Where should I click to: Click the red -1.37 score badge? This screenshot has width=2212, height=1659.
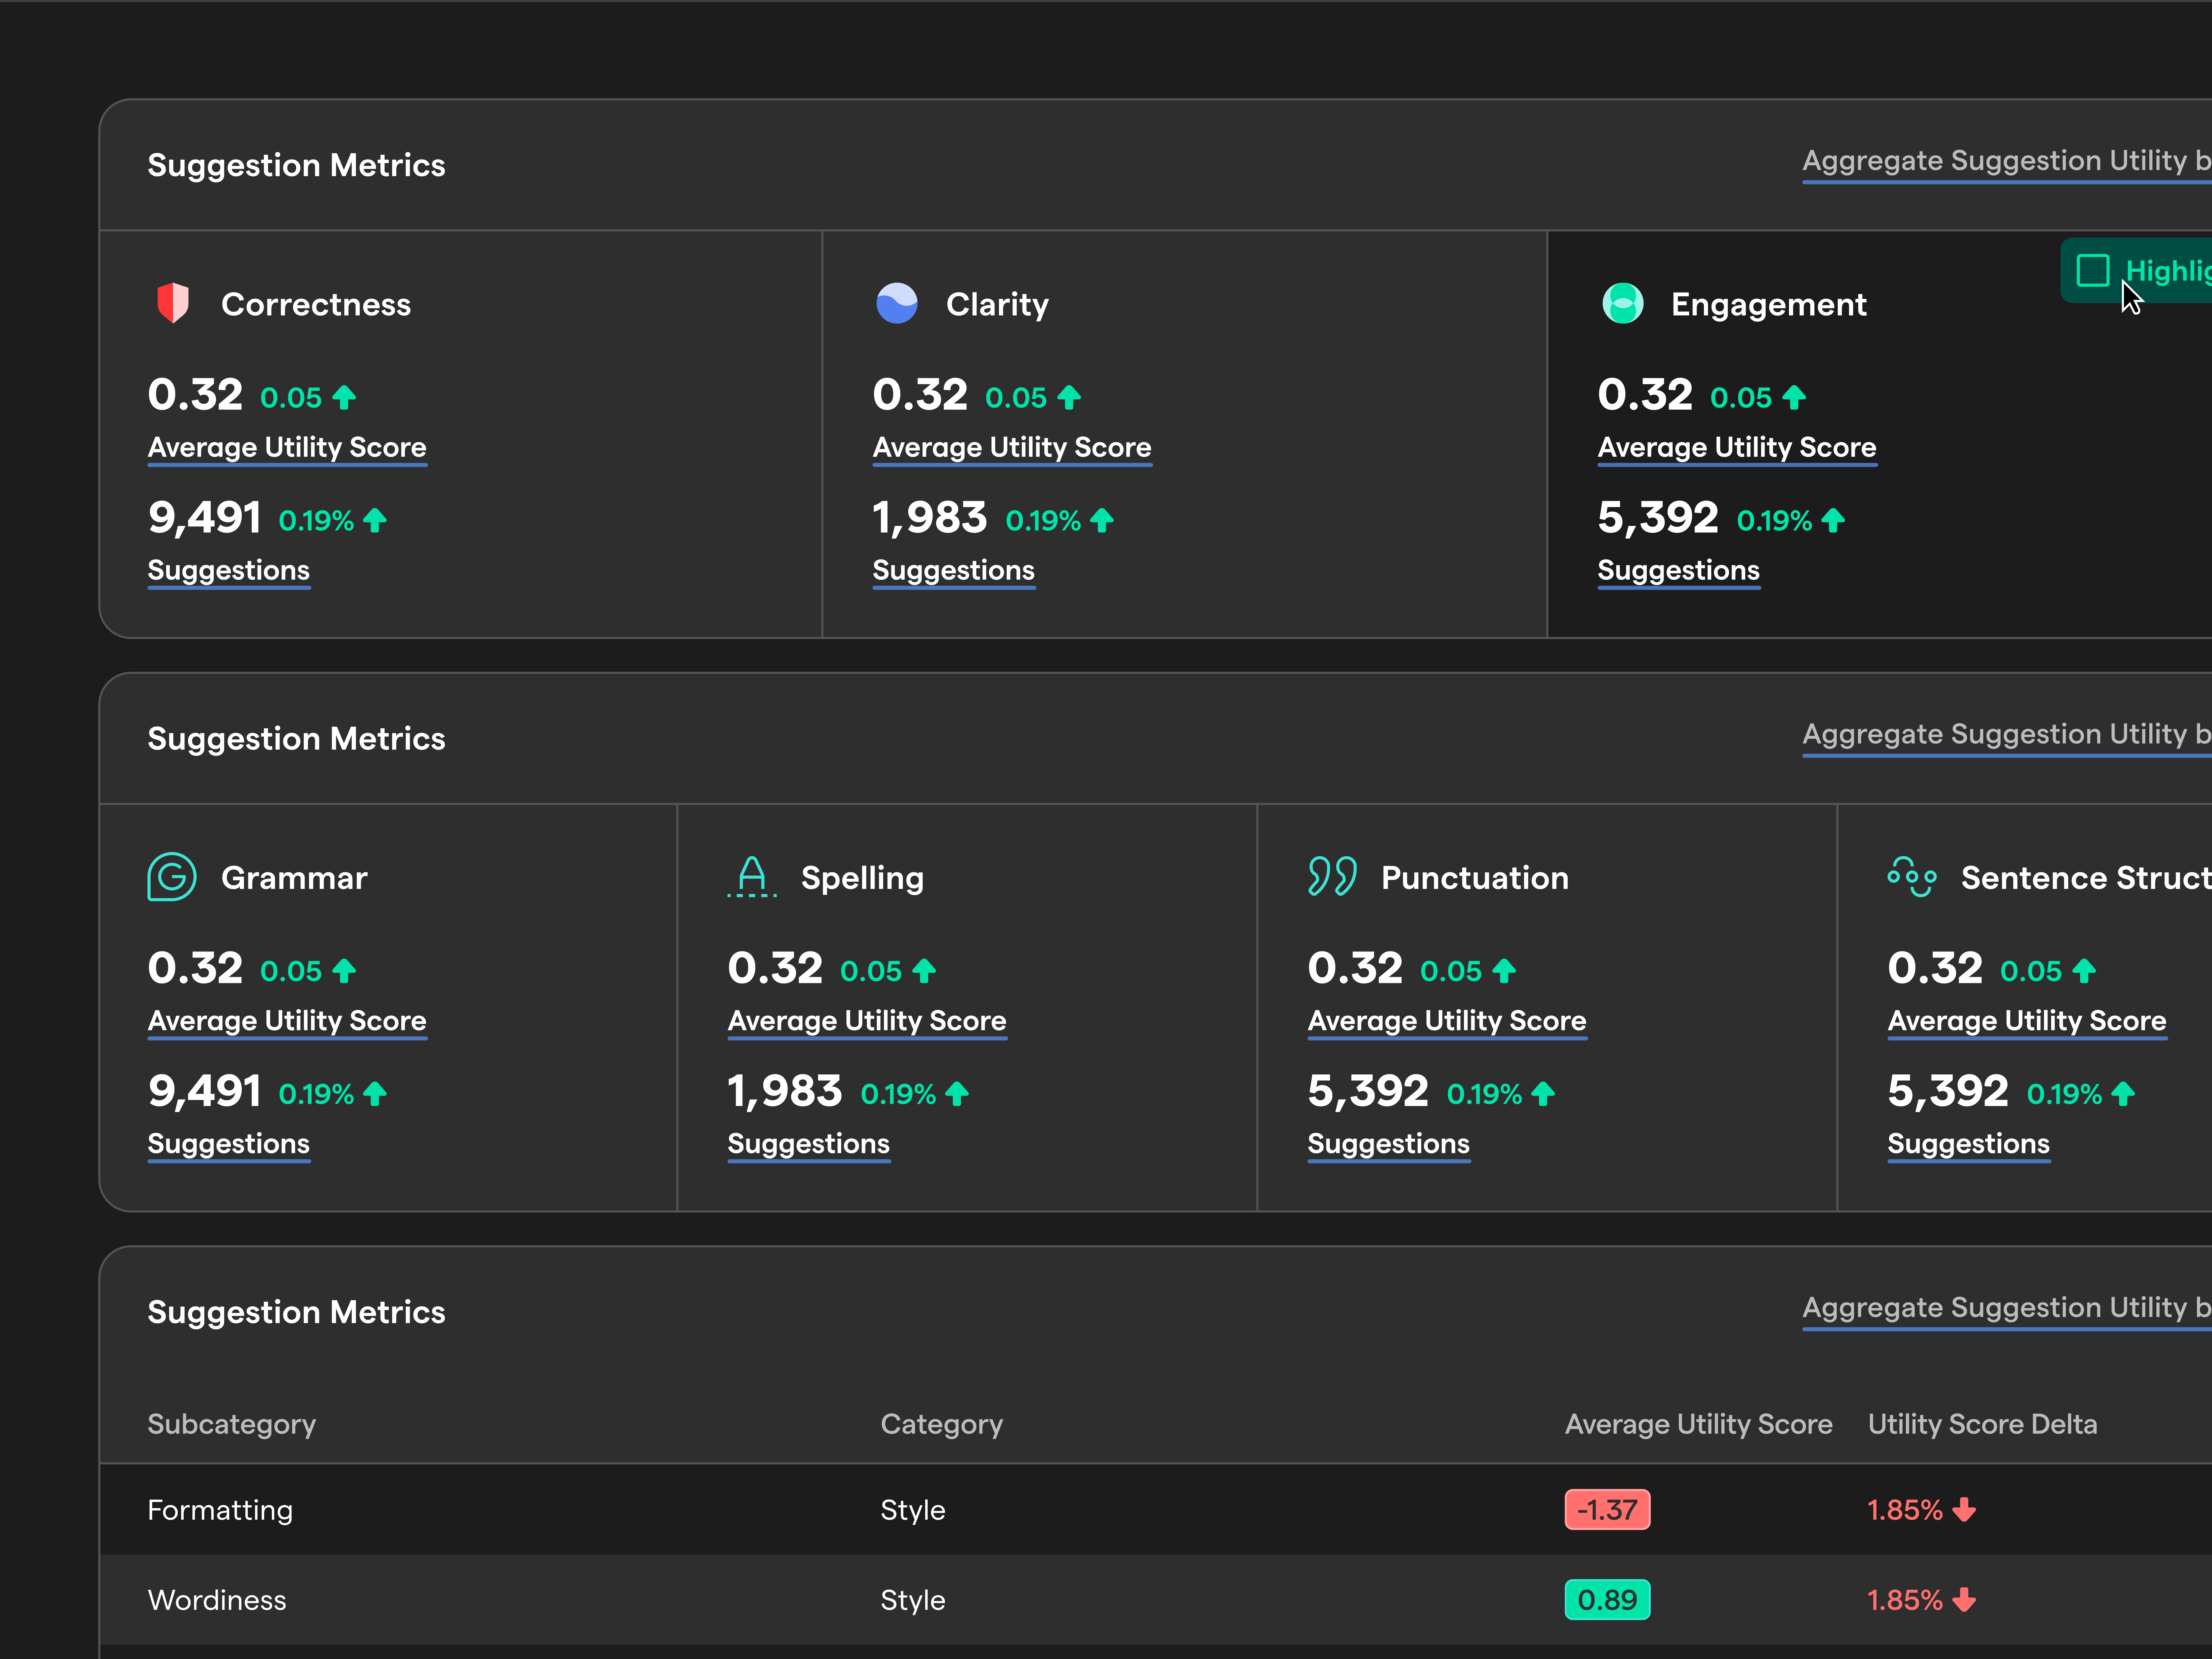[1608, 1510]
